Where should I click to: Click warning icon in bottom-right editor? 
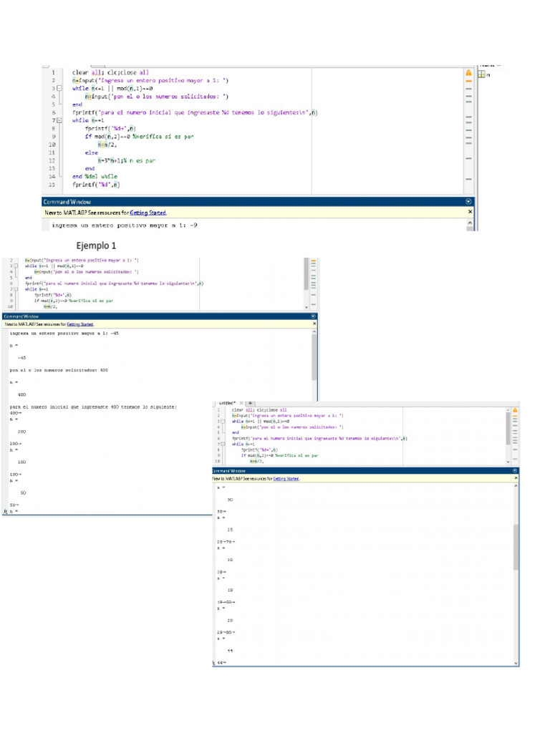pyautogui.click(x=515, y=410)
